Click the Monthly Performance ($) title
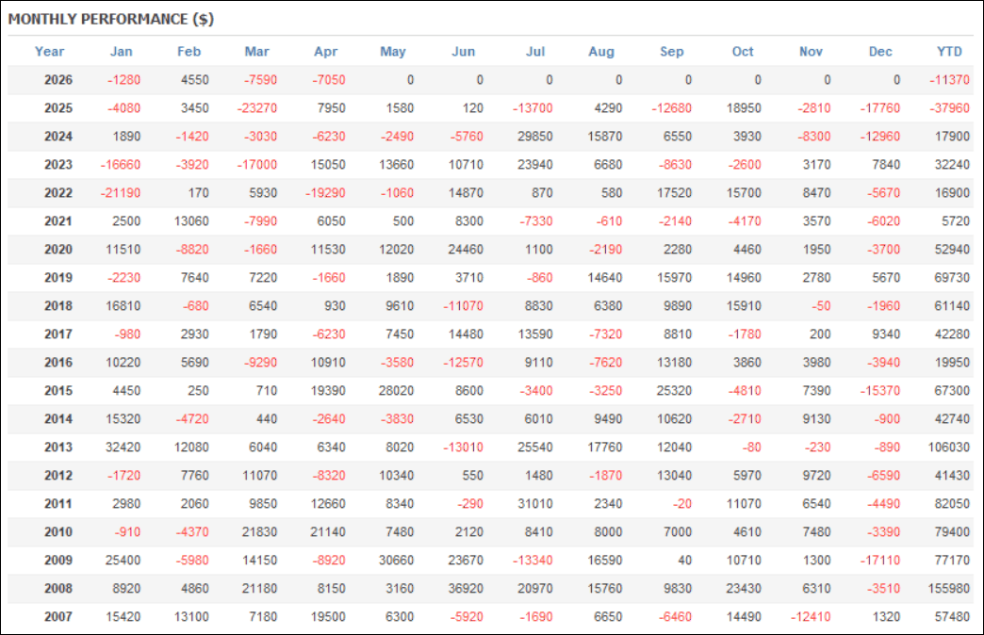The width and height of the screenshot is (984, 635). point(111,19)
